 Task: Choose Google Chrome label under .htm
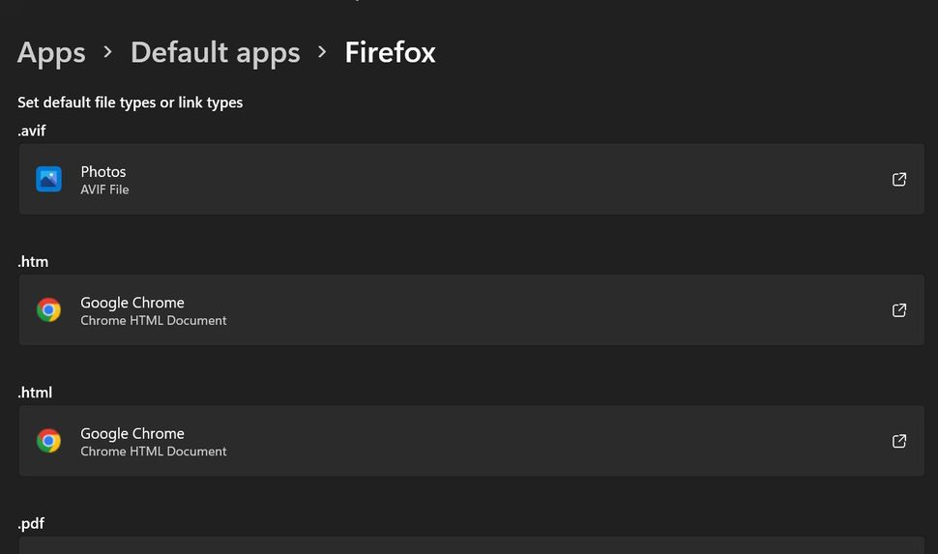point(132,303)
